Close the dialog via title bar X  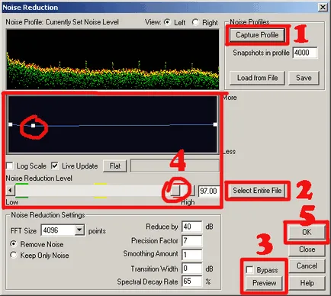point(323,7)
